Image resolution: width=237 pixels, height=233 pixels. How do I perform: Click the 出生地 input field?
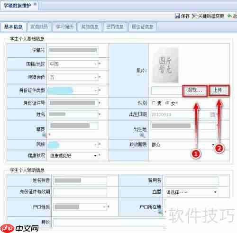coord(183,126)
